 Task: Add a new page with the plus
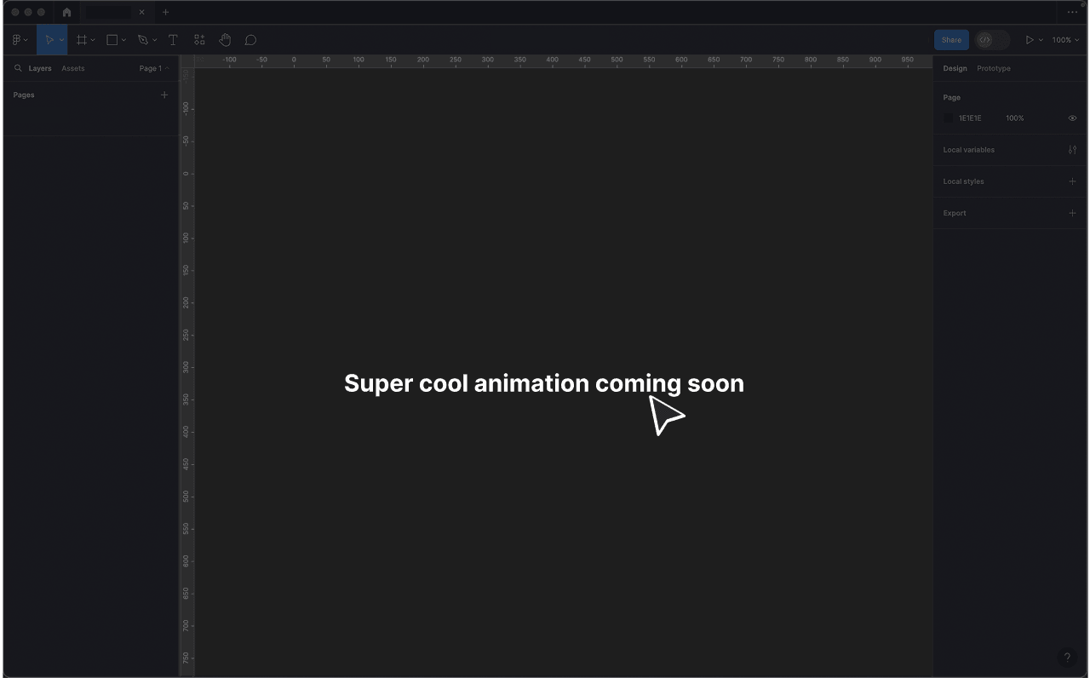(163, 95)
